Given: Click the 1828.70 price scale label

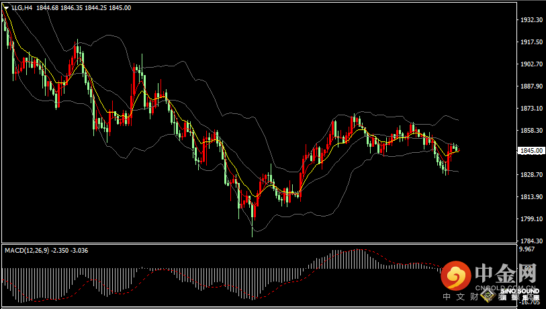Looking at the screenshot, I should (532, 174).
